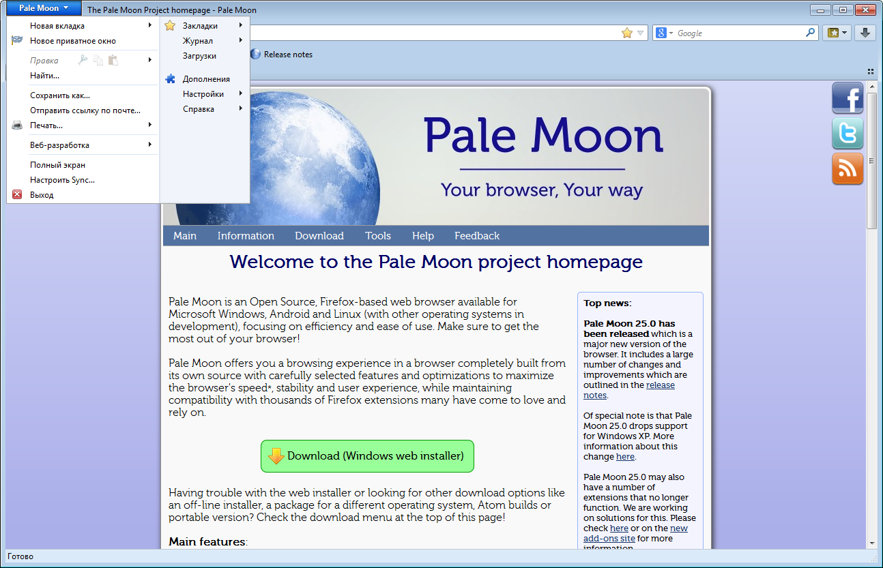Viewport: 883px width, 568px height.
Task: Expand the address bar history dropdown arrow
Action: (x=640, y=33)
